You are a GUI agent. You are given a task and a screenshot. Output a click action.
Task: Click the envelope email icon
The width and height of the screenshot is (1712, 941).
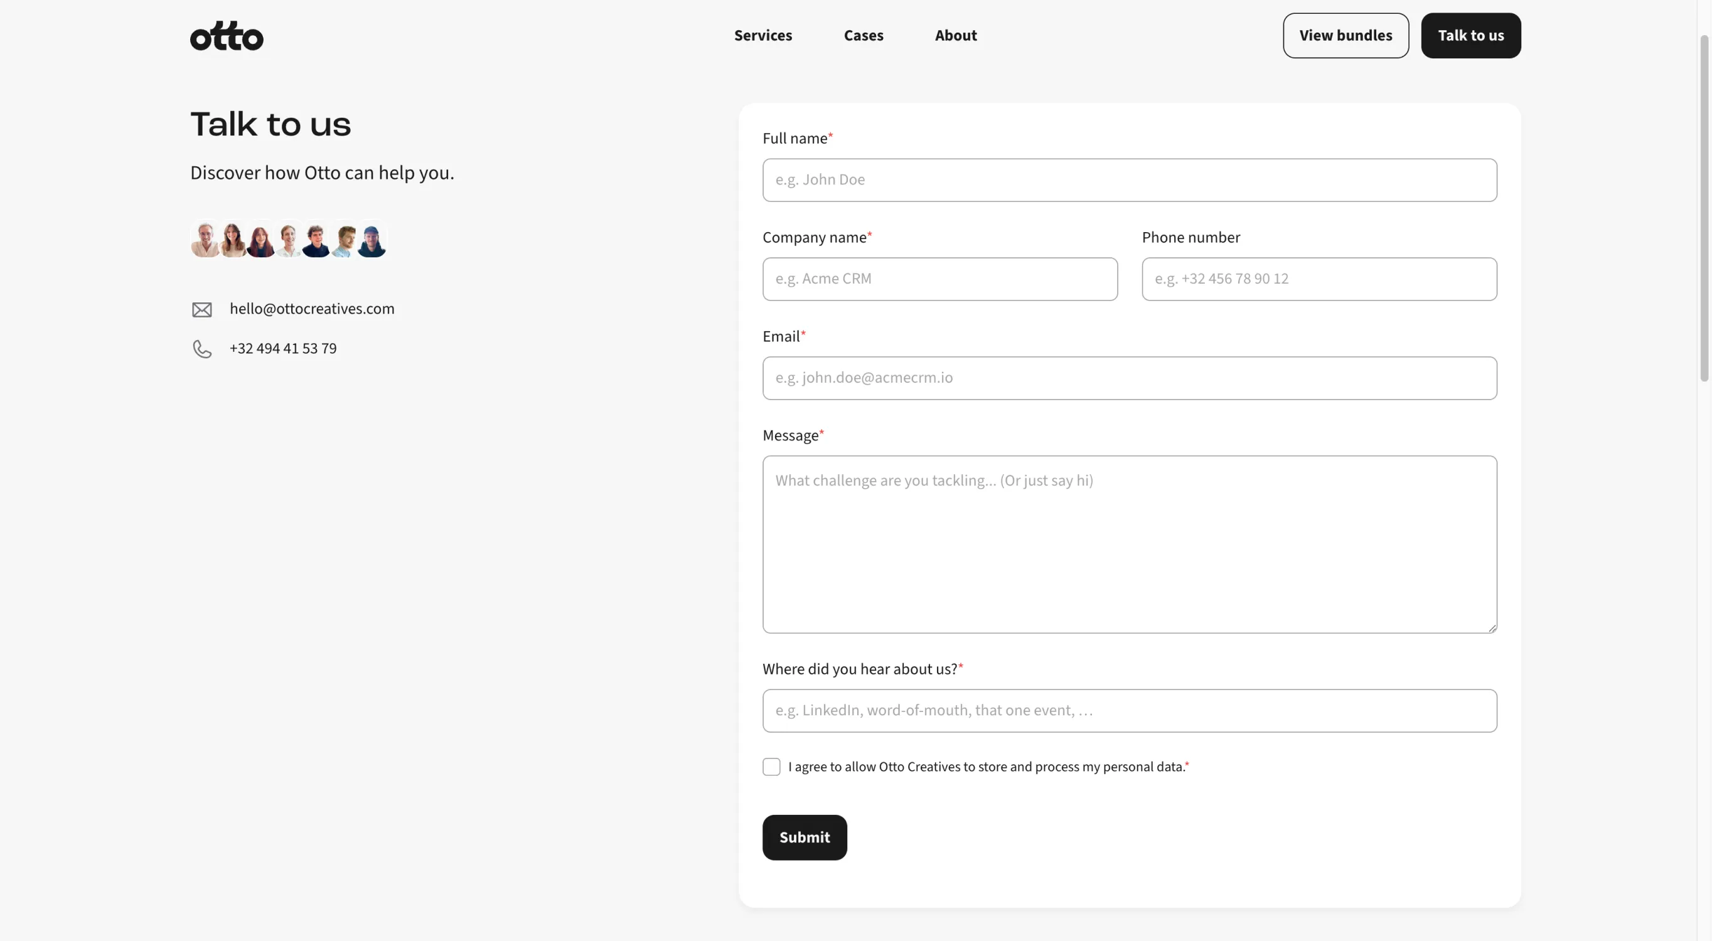point(202,310)
